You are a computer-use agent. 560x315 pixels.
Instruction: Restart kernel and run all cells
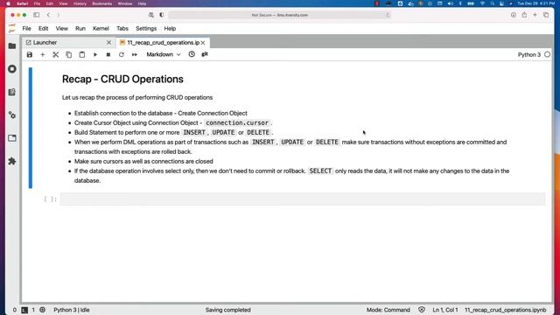135,54
